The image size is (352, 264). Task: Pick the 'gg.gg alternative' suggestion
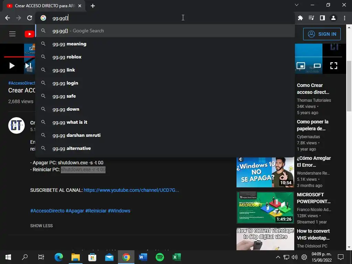[x=165, y=148]
